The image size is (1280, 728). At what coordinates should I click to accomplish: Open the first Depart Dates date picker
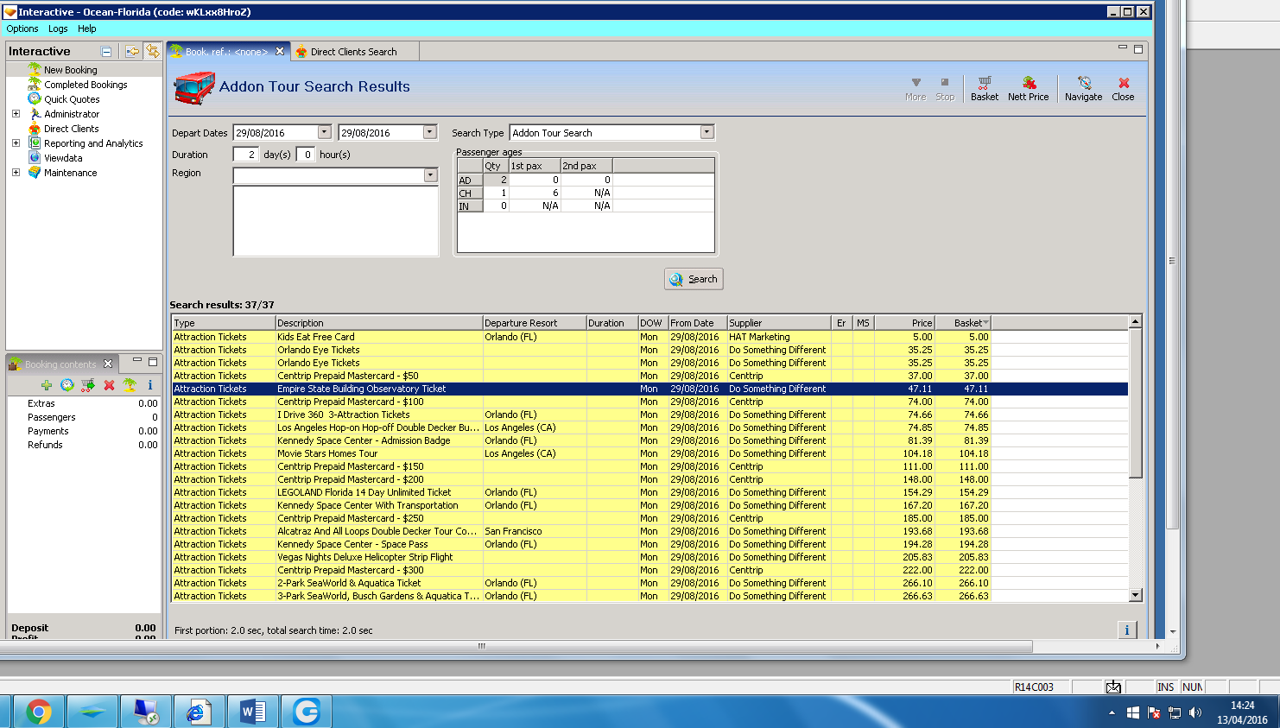pyautogui.click(x=324, y=132)
